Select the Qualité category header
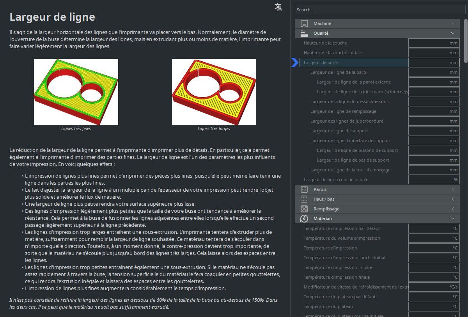The image size is (468, 317). (377, 33)
